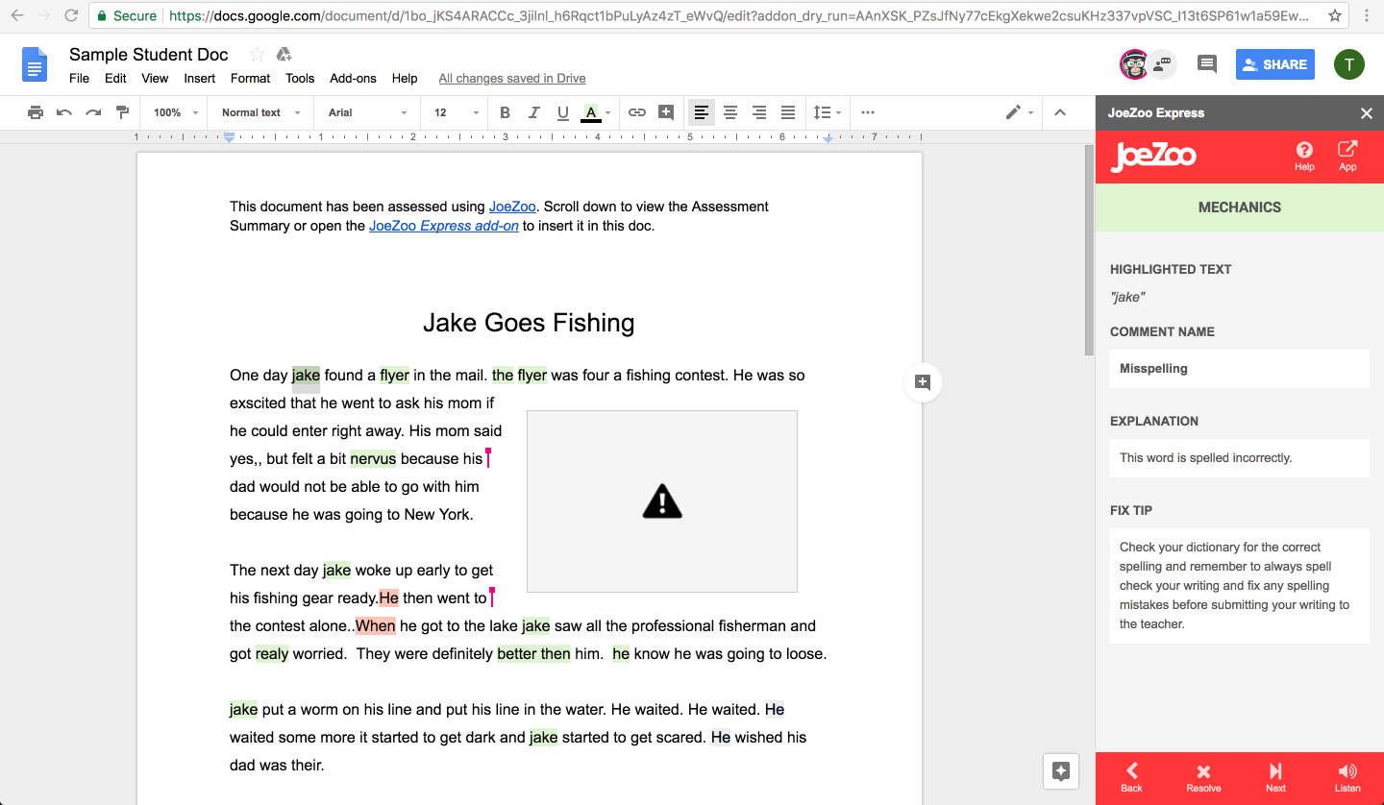Open the zoom level dropdown
1384x805 pixels.
176,112
